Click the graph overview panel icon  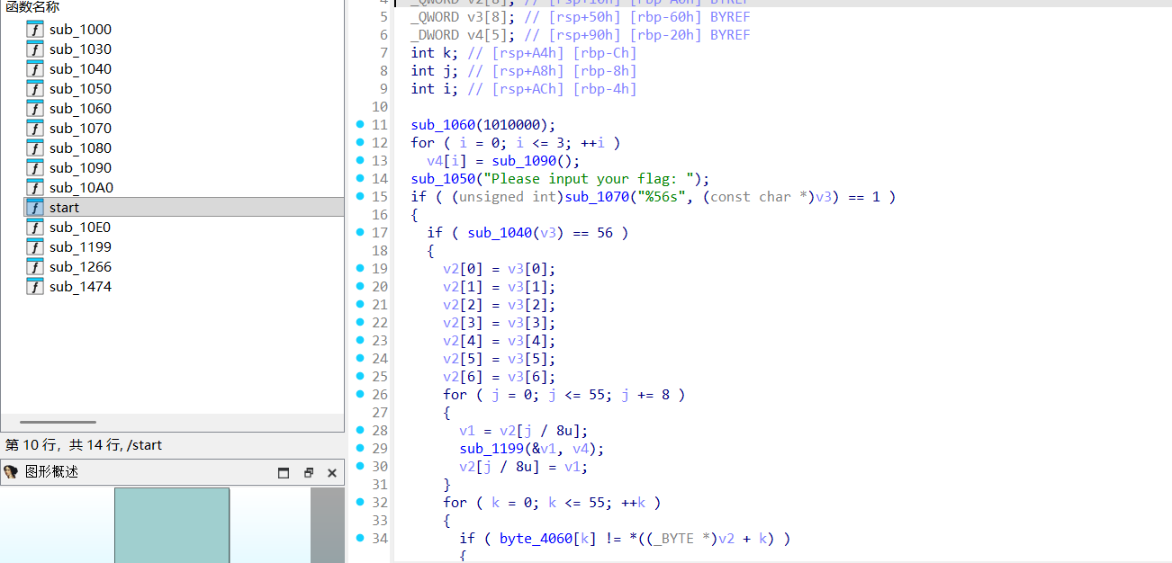tap(12, 472)
